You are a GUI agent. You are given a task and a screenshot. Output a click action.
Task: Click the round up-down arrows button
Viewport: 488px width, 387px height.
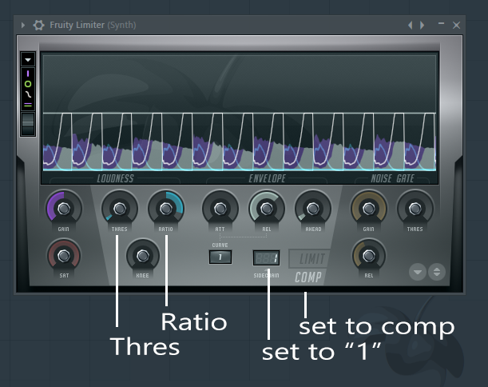(x=437, y=272)
